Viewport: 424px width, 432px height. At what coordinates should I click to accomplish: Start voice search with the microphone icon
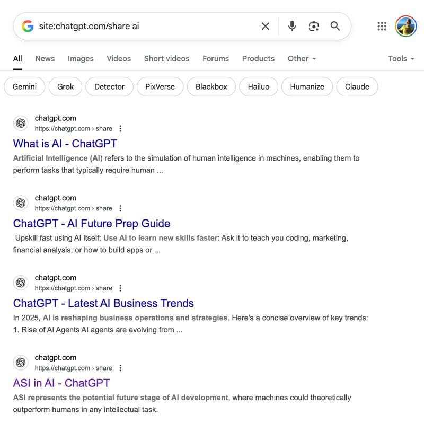click(x=292, y=26)
